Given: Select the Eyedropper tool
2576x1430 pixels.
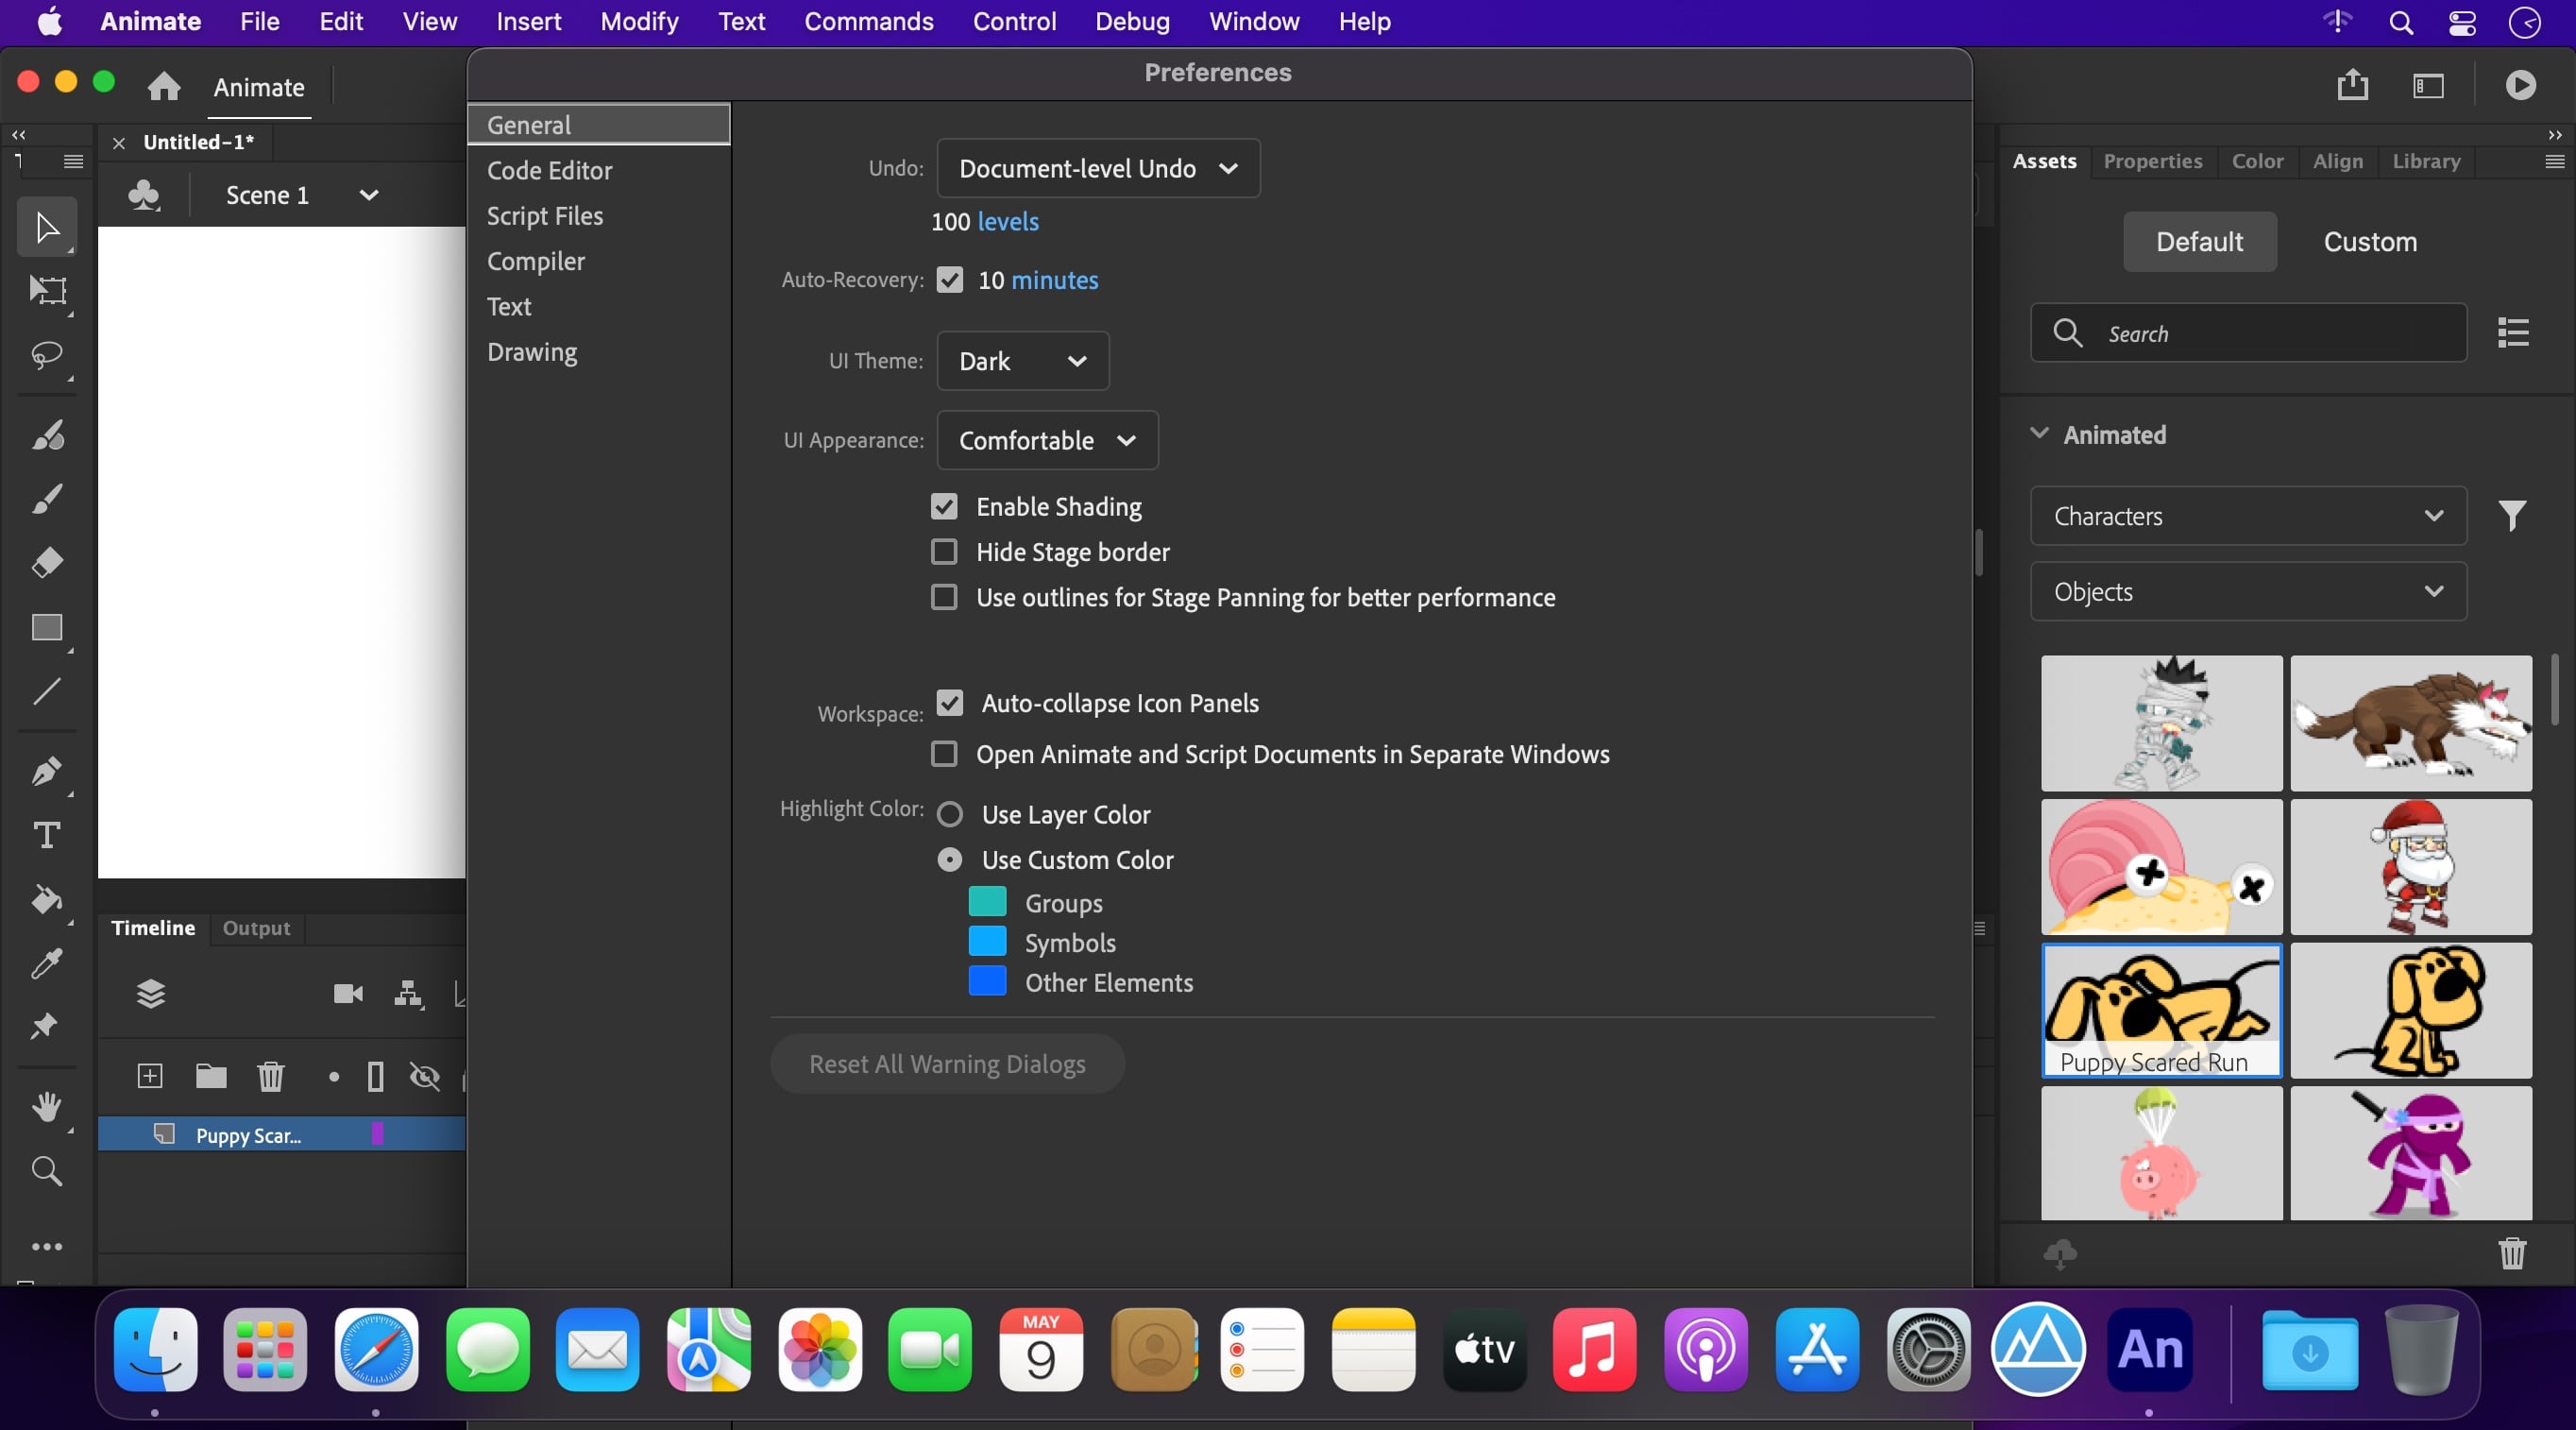Looking at the screenshot, I should pos(47,964).
